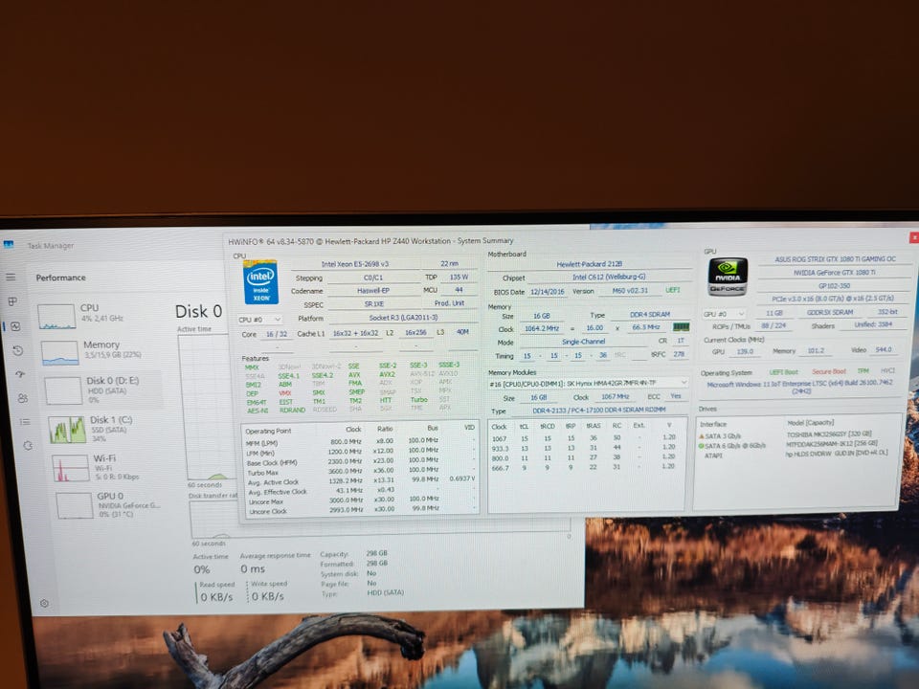Select GPU 0 performance entry
919x689 pixels.
point(108,504)
